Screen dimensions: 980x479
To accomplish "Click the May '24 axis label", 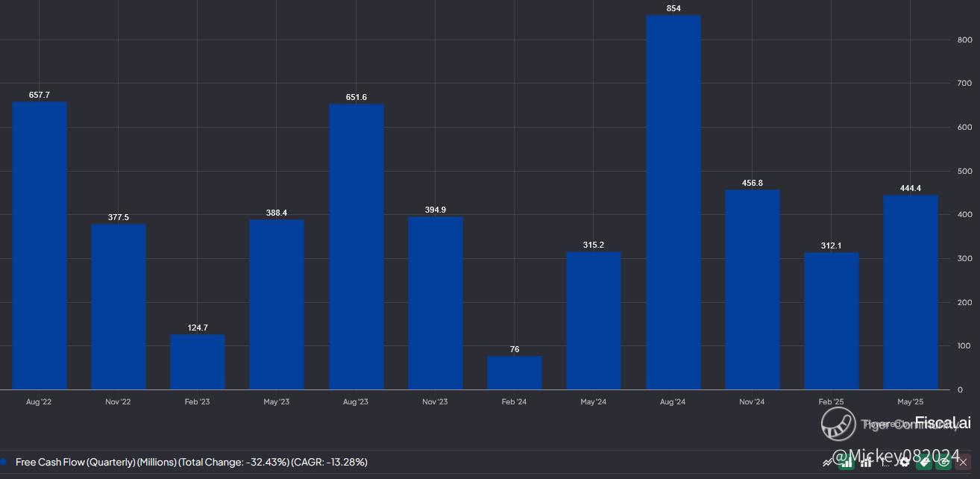I will [594, 402].
